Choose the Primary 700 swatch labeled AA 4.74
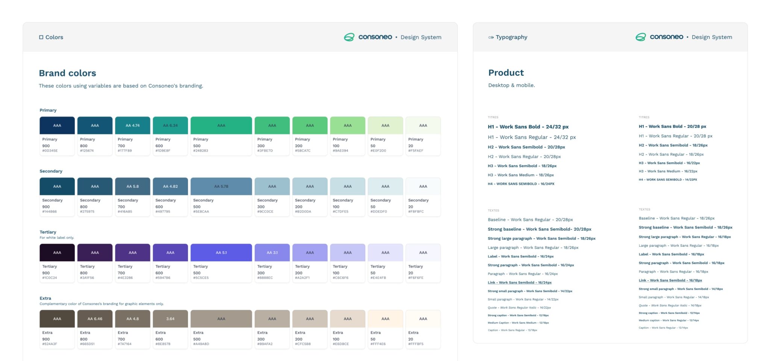The image size is (770, 361). click(x=133, y=125)
